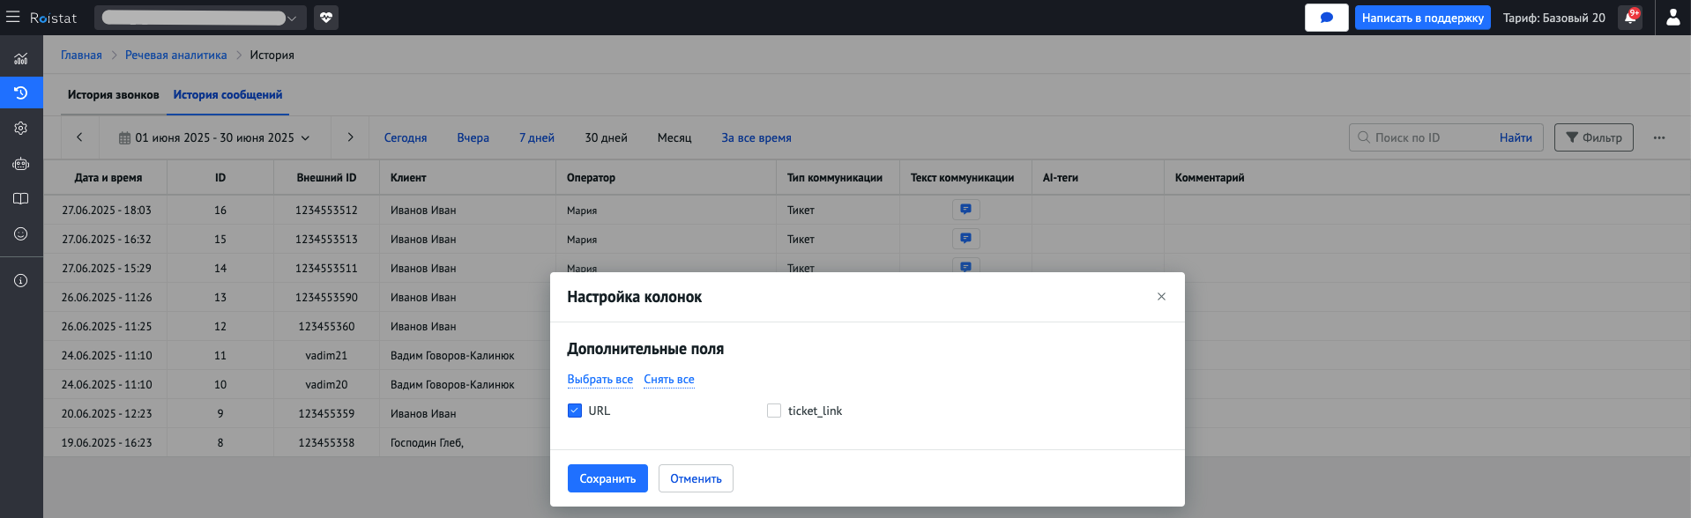
Task: Select За все время period
Action: point(756,137)
